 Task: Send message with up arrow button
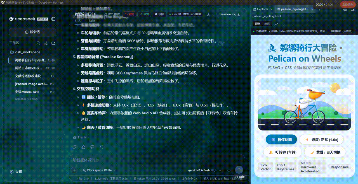pyautogui.click(x=239, y=170)
